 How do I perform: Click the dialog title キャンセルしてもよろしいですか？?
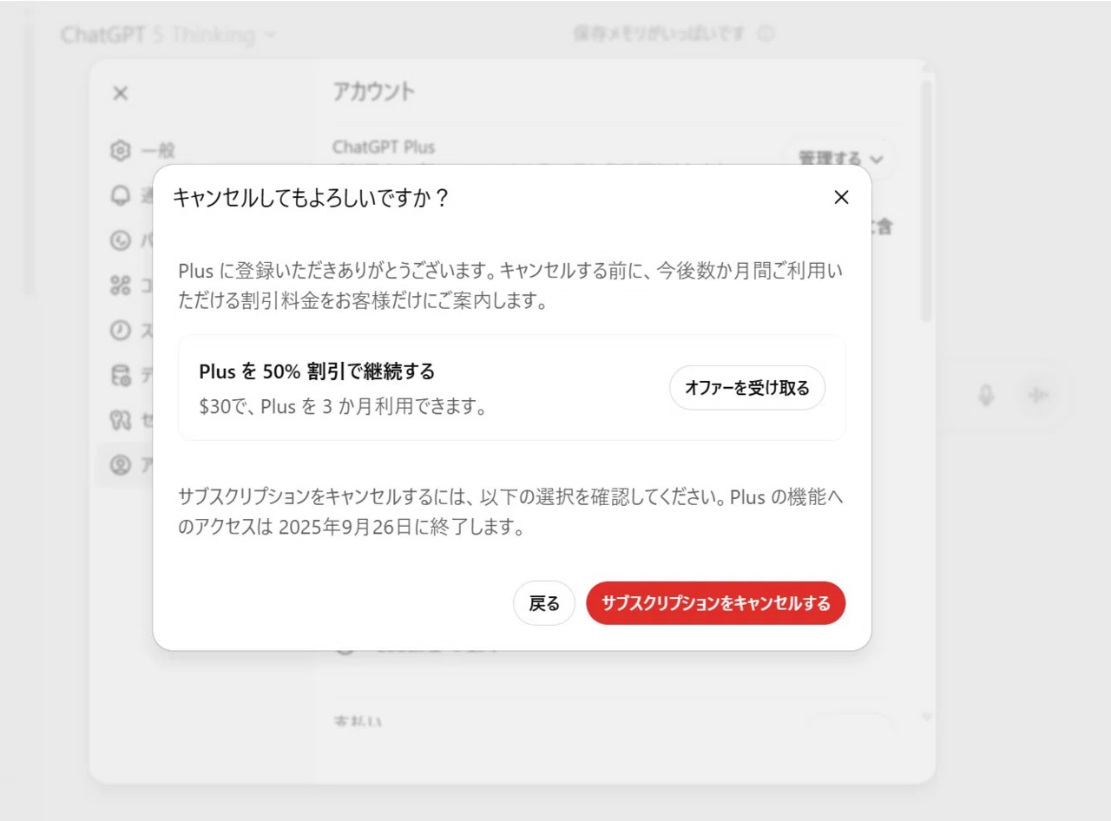point(311,198)
